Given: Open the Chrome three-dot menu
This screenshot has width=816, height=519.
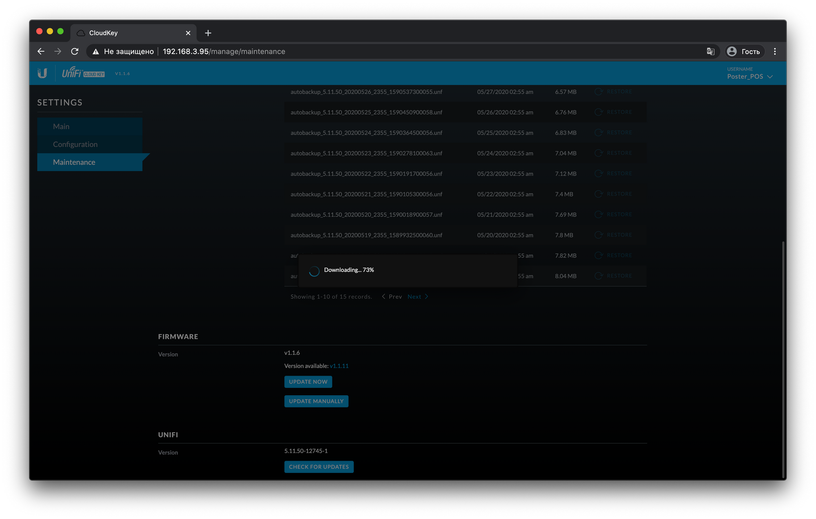Looking at the screenshot, I should tap(775, 51).
